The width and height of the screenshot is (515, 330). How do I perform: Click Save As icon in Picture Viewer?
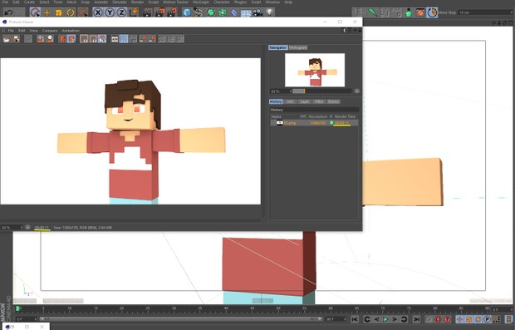[16, 39]
